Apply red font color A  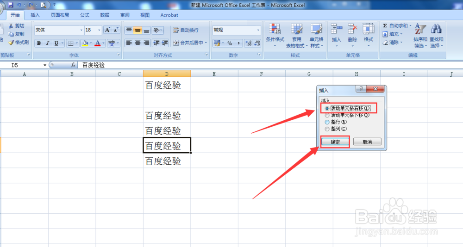point(98,43)
